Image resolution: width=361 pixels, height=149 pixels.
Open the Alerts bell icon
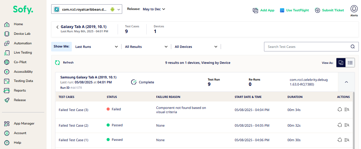coord(354,9)
